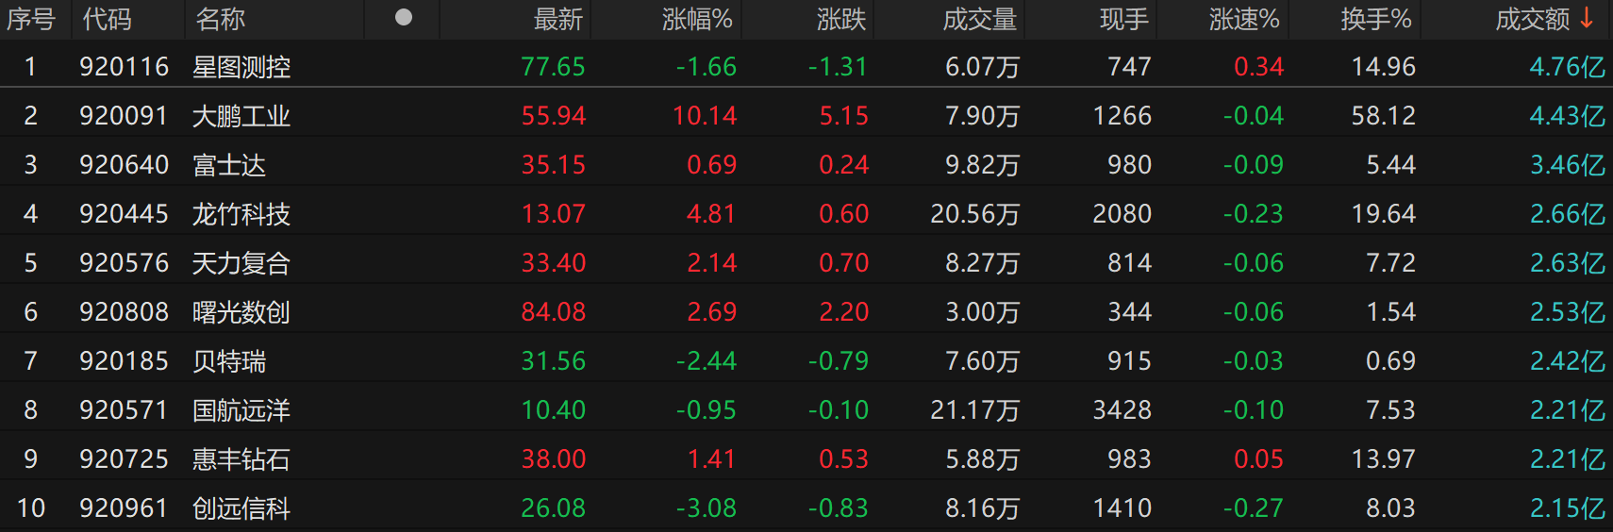Click the circle dot icon in header
The width and height of the screenshot is (1613, 532).
pos(404,18)
